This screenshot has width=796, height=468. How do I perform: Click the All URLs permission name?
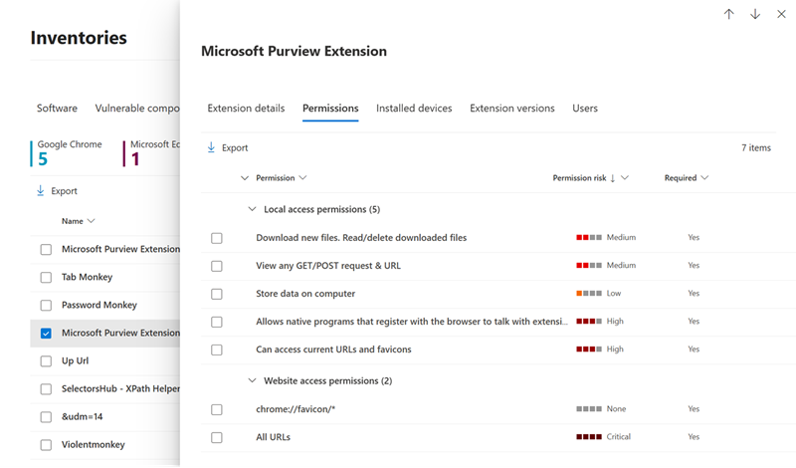click(273, 437)
